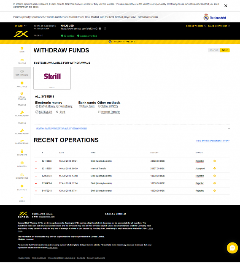Image resolution: width=240 pixels, height=264 pixels.
Task: Open the Bonuses gift icon
Action: tap(22, 163)
